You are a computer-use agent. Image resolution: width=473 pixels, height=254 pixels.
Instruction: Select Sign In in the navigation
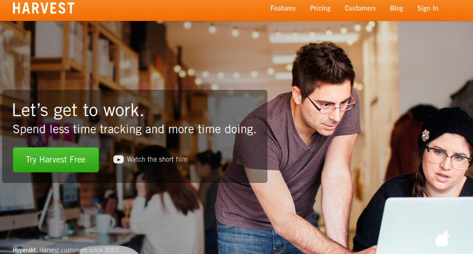pyautogui.click(x=428, y=8)
